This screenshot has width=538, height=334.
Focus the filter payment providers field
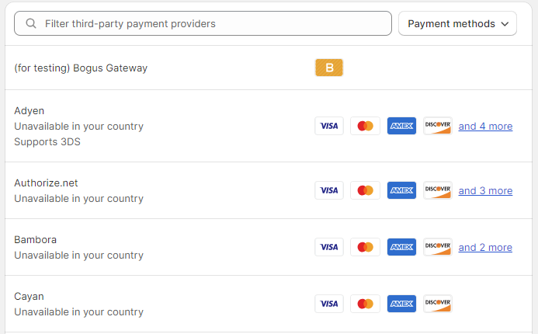(x=210, y=24)
